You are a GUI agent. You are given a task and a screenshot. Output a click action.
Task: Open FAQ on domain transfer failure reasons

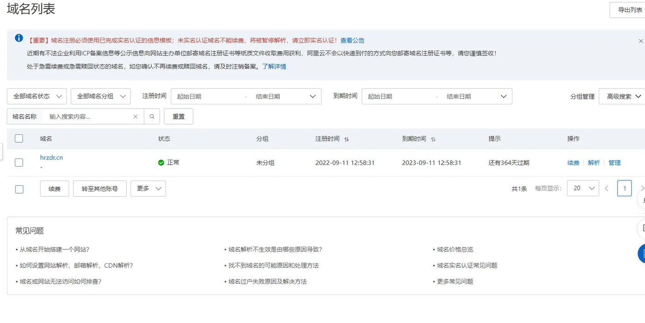click(268, 281)
